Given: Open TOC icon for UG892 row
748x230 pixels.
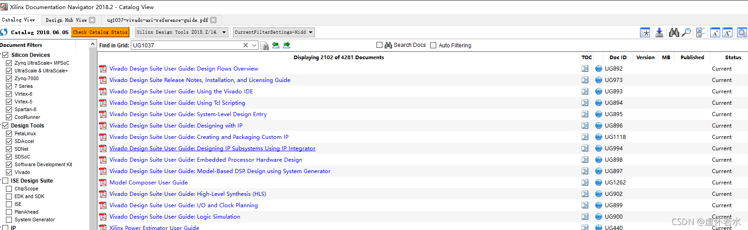Looking at the screenshot, I should coord(585,69).
